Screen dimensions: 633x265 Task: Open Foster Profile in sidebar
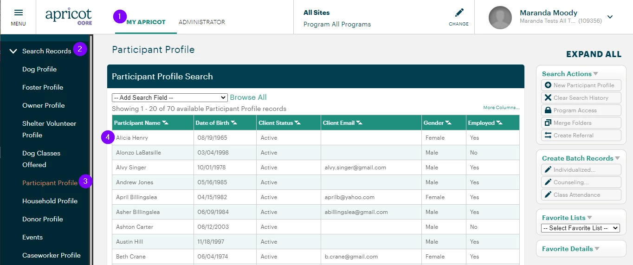click(x=43, y=87)
